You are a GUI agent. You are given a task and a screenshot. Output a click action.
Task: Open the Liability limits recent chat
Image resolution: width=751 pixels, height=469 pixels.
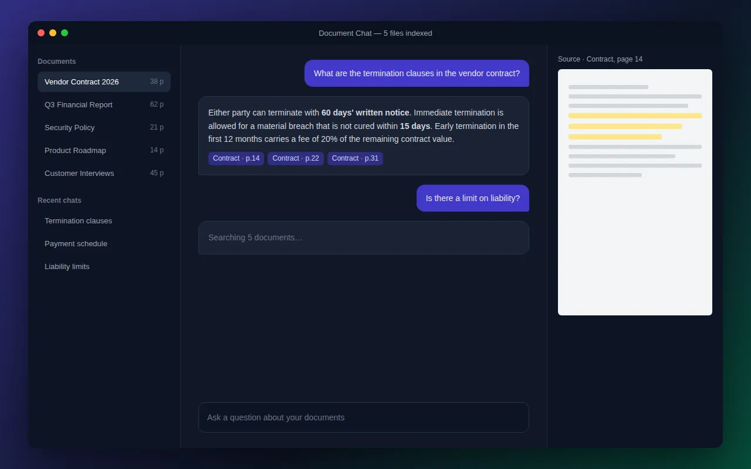pos(104,266)
